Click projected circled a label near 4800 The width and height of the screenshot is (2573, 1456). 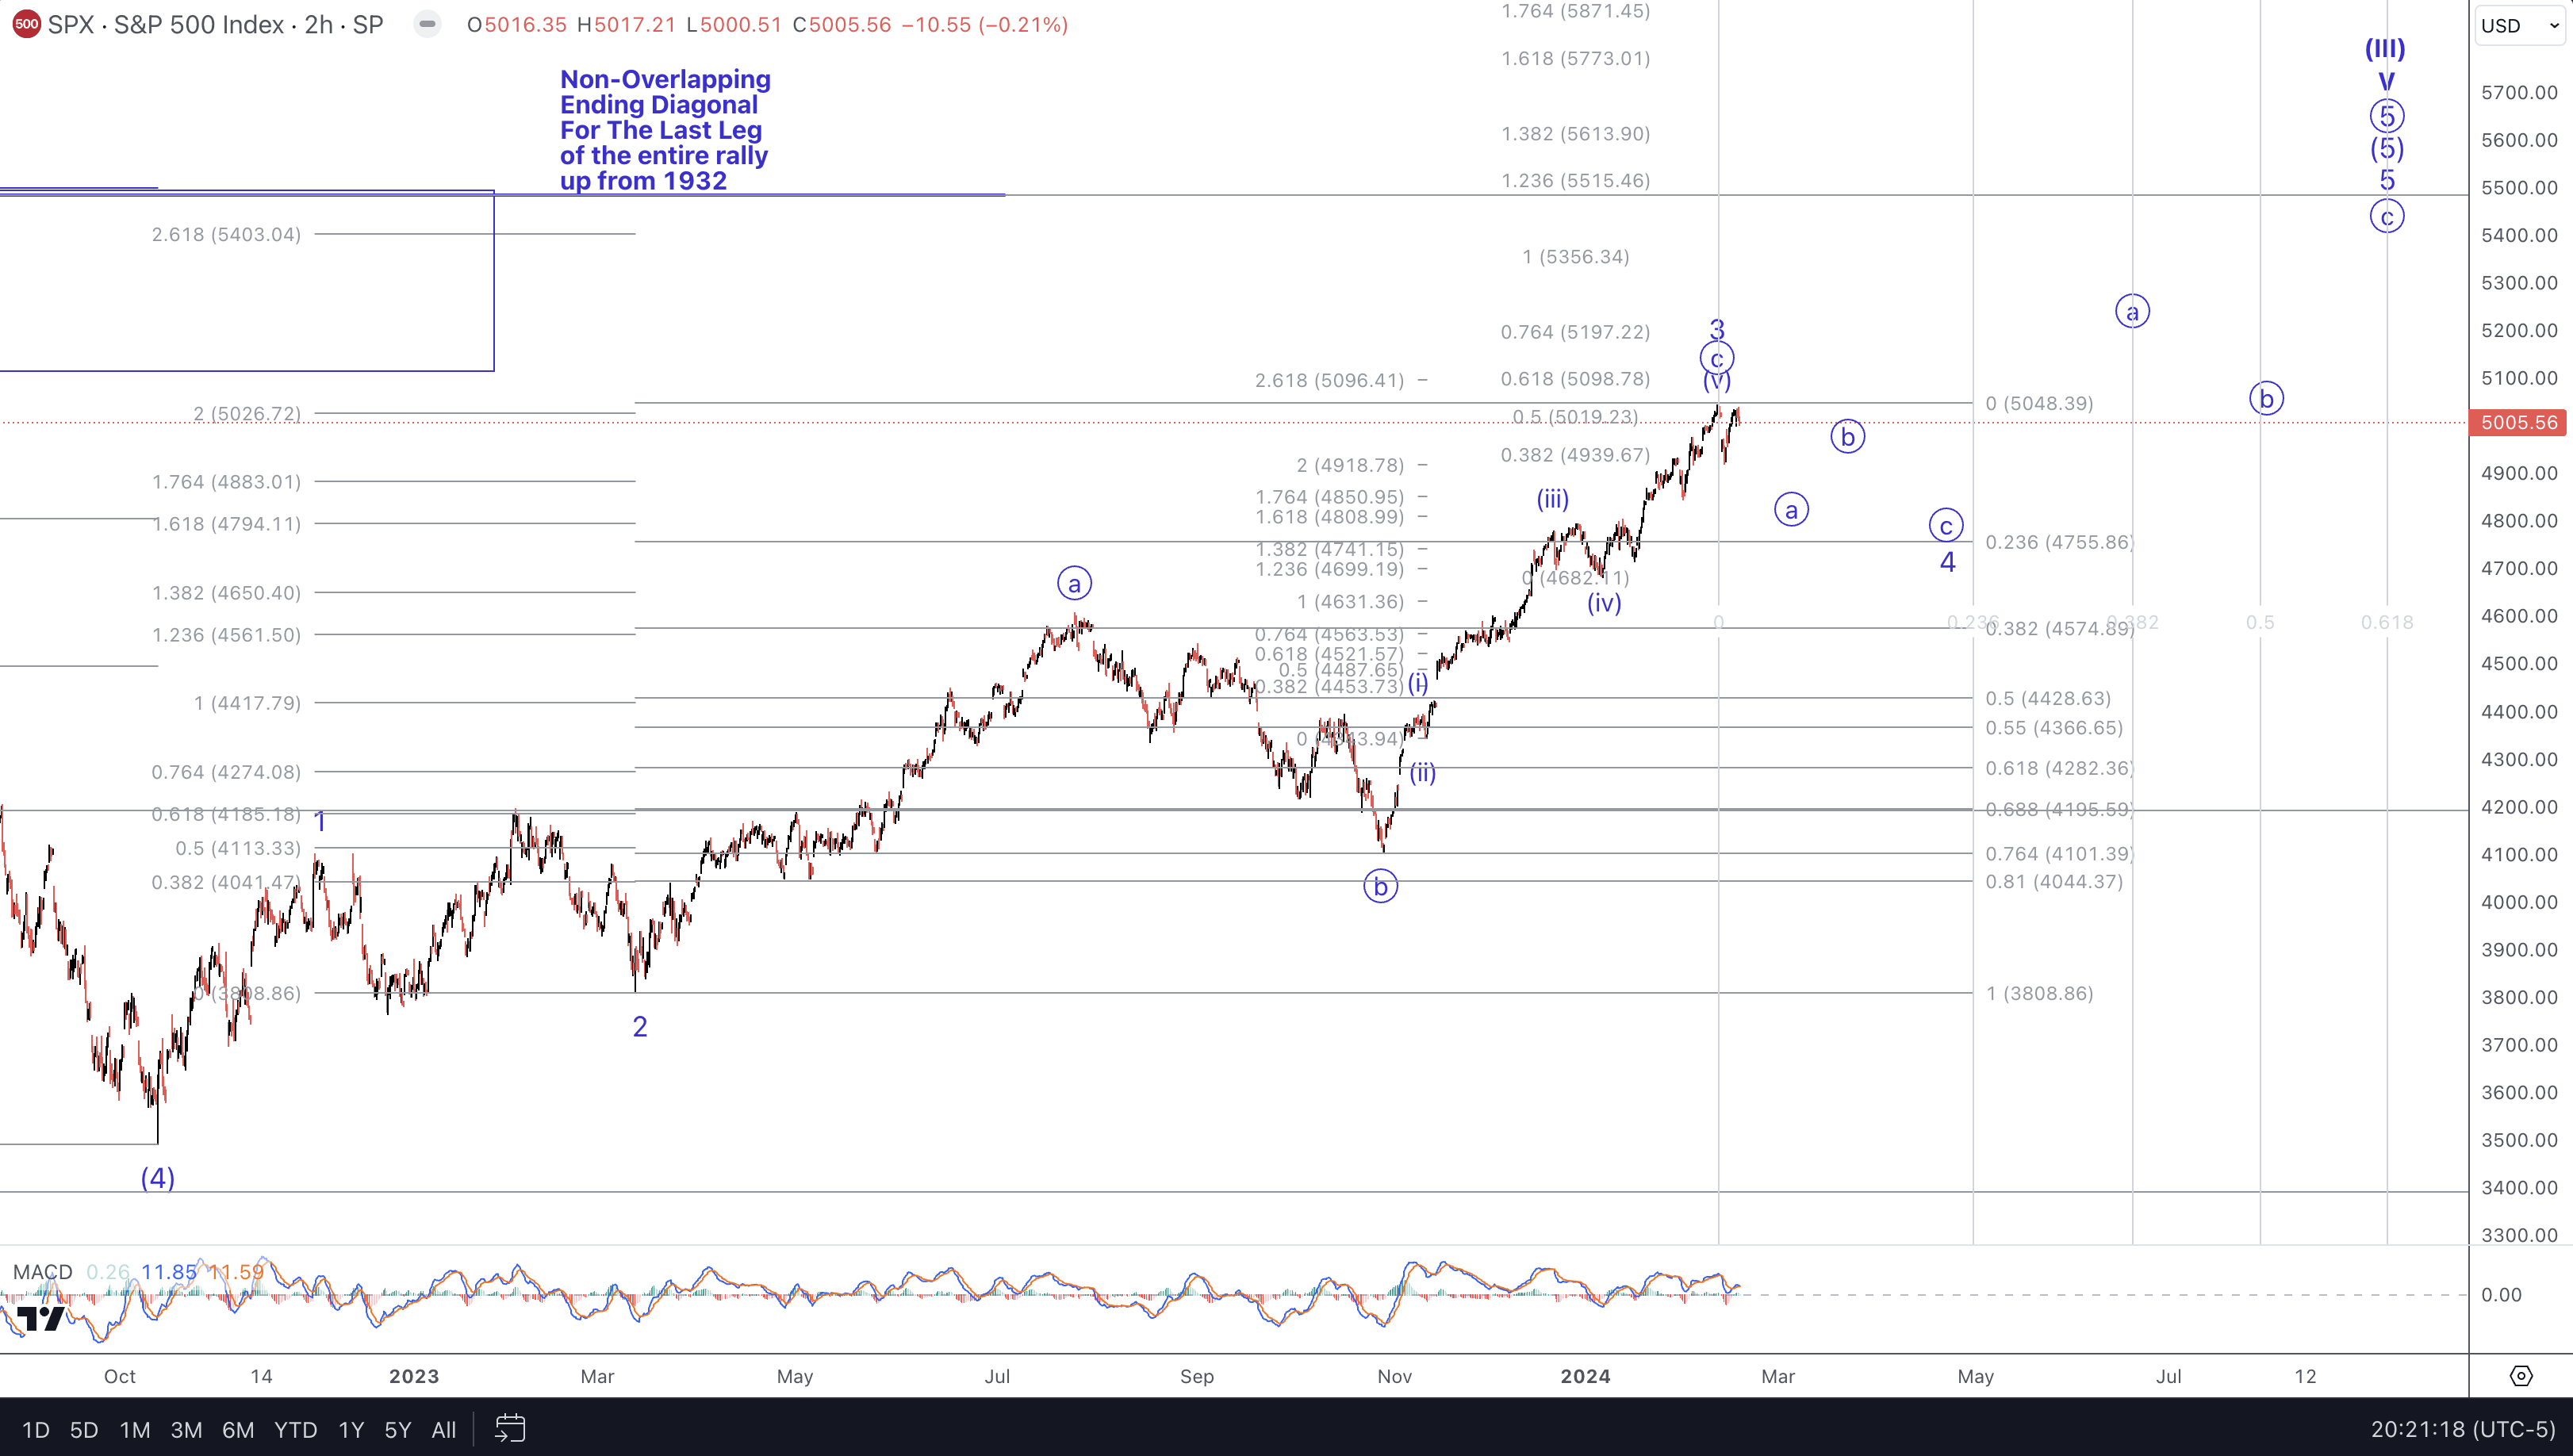coord(1791,510)
